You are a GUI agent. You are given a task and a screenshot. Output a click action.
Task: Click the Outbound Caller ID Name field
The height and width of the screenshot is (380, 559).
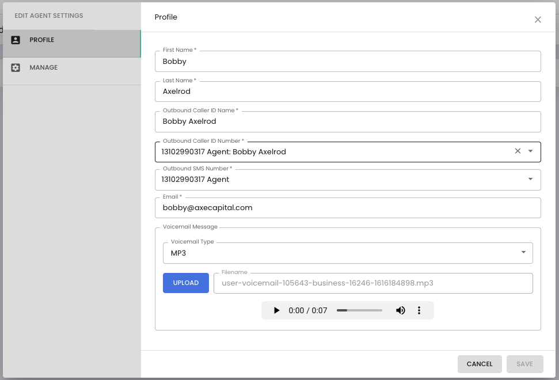(348, 121)
